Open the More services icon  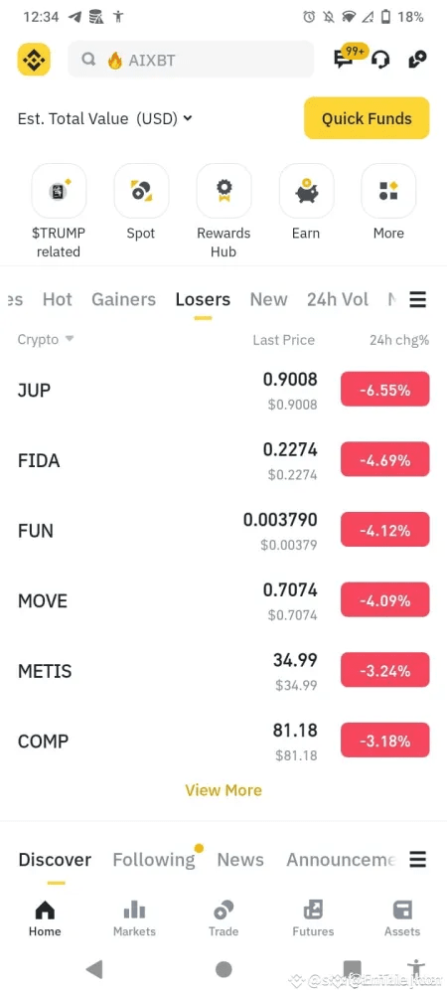[x=388, y=191]
